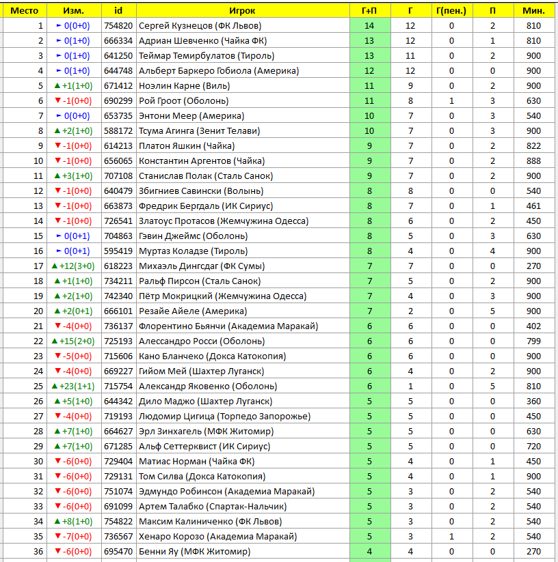
Task: Click minutes value 822
Action: click(533, 146)
